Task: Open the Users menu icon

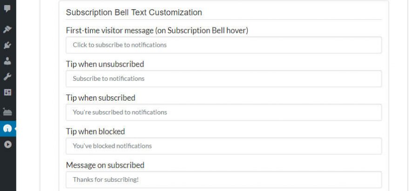Action: (x=7, y=61)
